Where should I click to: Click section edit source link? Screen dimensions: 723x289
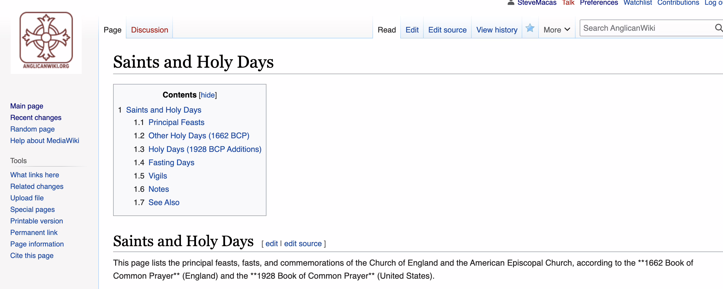click(303, 243)
